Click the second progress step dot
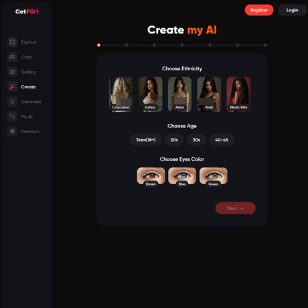 click(127, 45)
